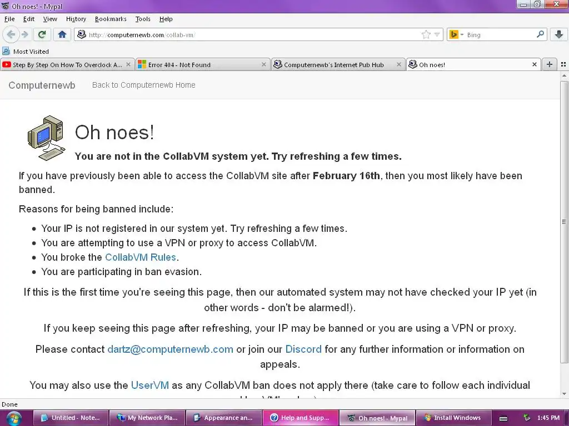Viewport: 569px width, 426px height.
Task: Switch to Appearance taskbar button
Action: pos(224,418)
